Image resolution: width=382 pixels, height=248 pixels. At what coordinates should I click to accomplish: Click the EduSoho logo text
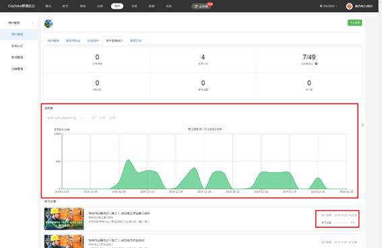pos(21,6)
